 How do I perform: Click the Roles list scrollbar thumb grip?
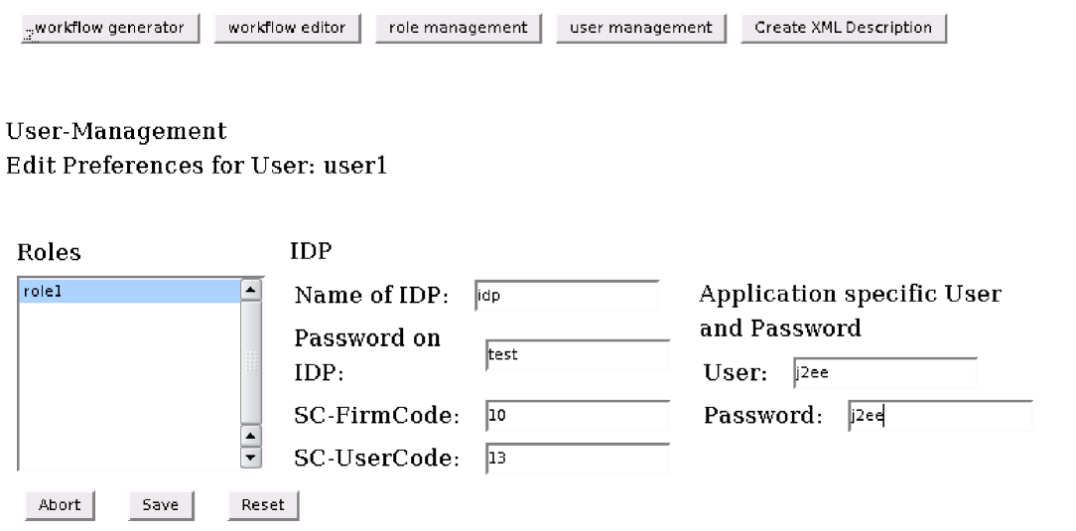tap(251, 361)
